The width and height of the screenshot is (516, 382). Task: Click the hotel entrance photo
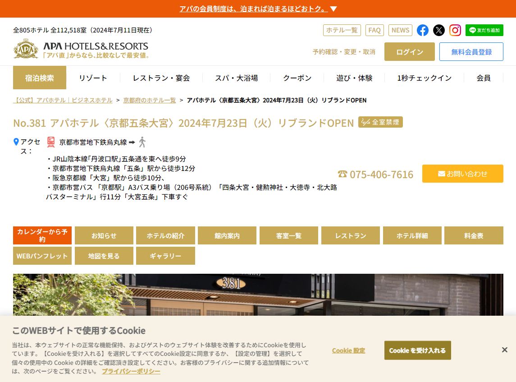click(258, 295)
